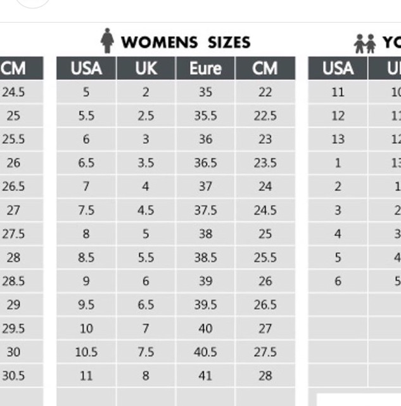Click womens CM value 28 cell
The image size is (401, 406).
pos(265,376)
